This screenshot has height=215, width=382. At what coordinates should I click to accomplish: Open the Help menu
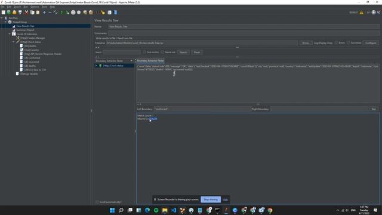point(53,7)
